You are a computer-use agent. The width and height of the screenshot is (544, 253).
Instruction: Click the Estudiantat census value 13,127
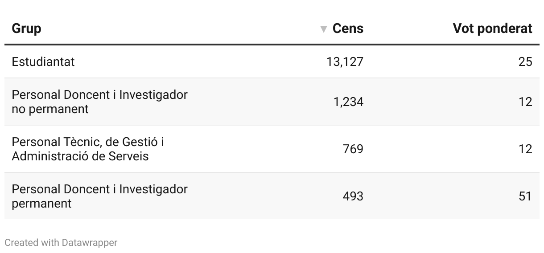[345, 61]
